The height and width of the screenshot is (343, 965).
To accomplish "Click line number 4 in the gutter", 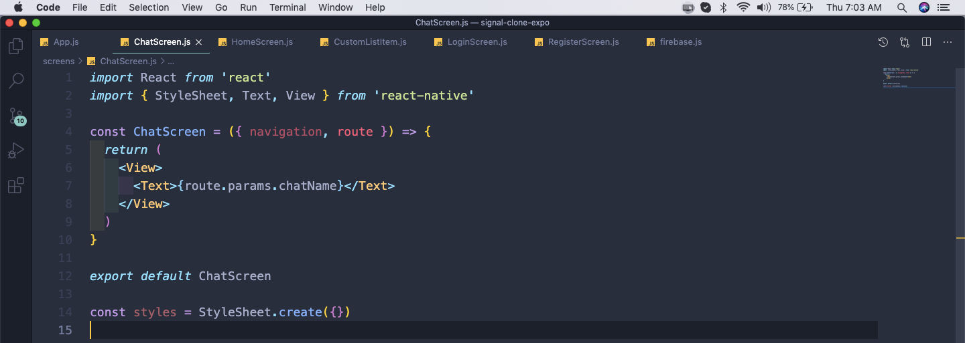I will coord(69,132).
